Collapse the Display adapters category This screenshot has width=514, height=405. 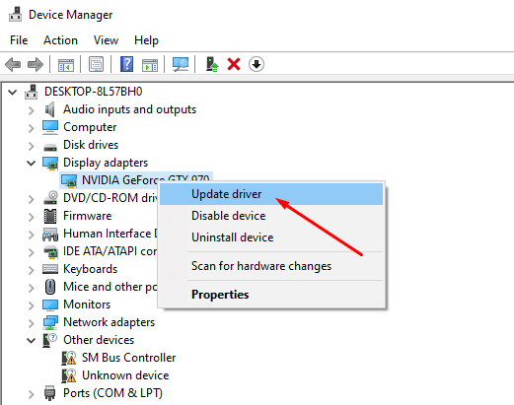click(32, 163)
